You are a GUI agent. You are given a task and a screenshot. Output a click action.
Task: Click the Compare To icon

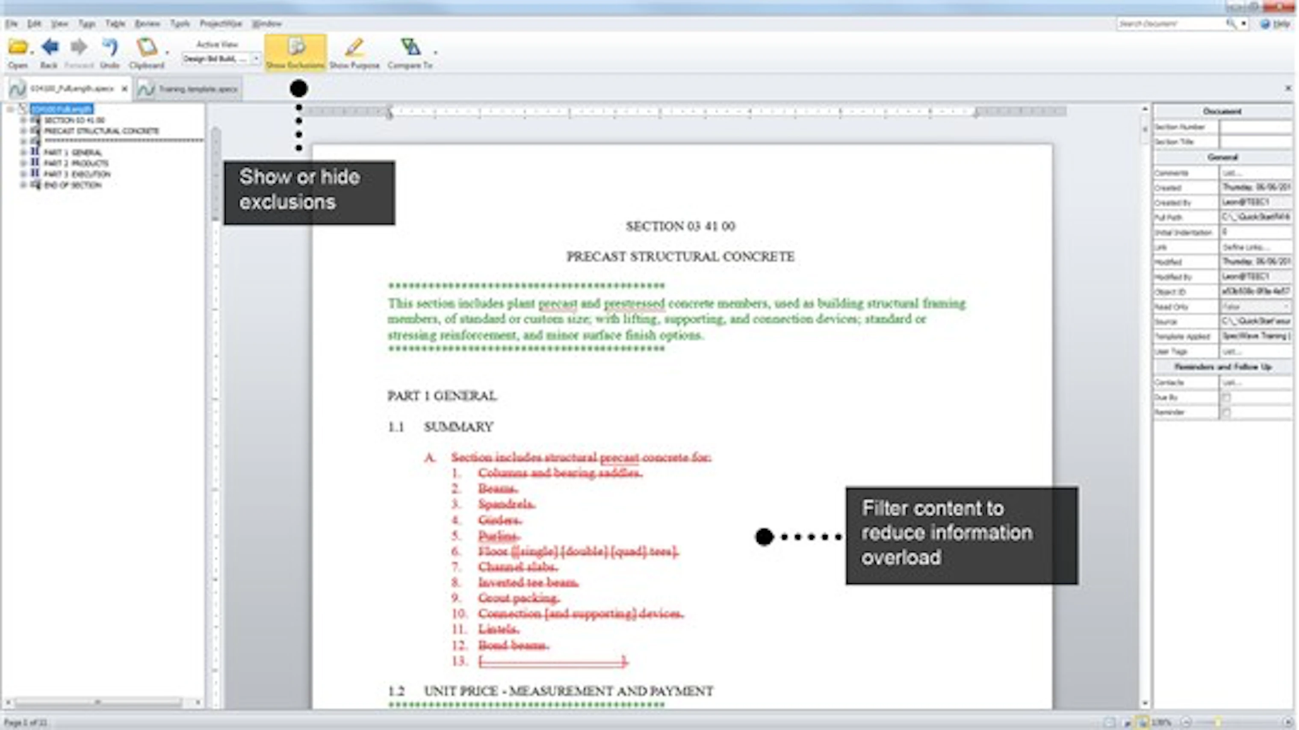click(x=410, y=48)
